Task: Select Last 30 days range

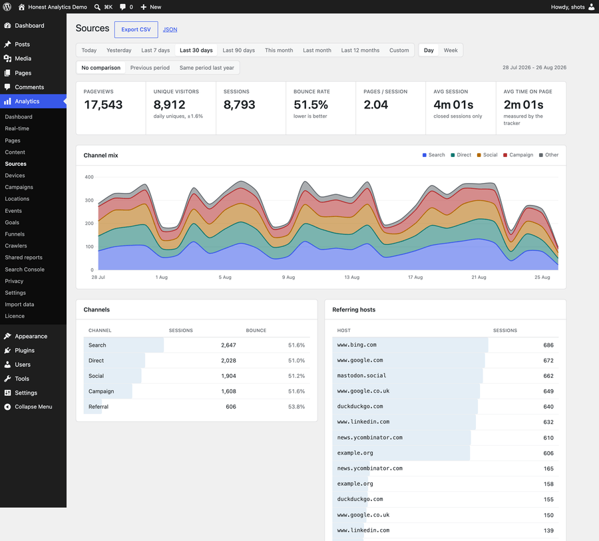Action: 196,51
